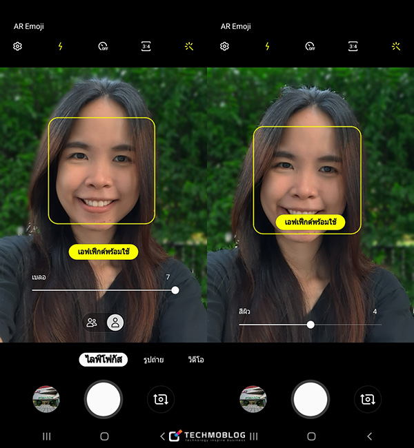Switch to วิดีโอ video mode
This screenshot has width=414, height=448.
point(195,360)
